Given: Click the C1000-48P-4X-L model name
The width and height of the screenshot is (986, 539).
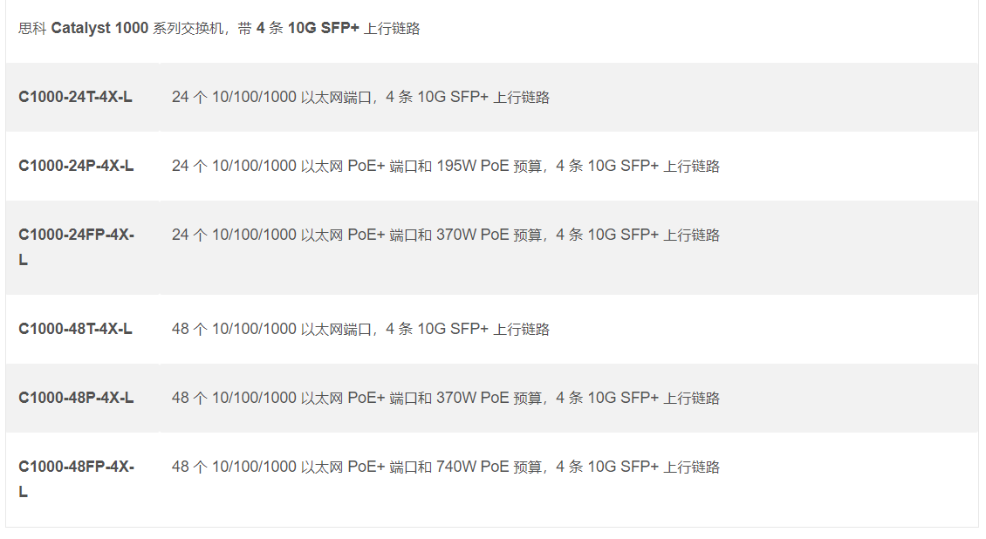Looking at the screenshot, I should click(x=76, y=398).
